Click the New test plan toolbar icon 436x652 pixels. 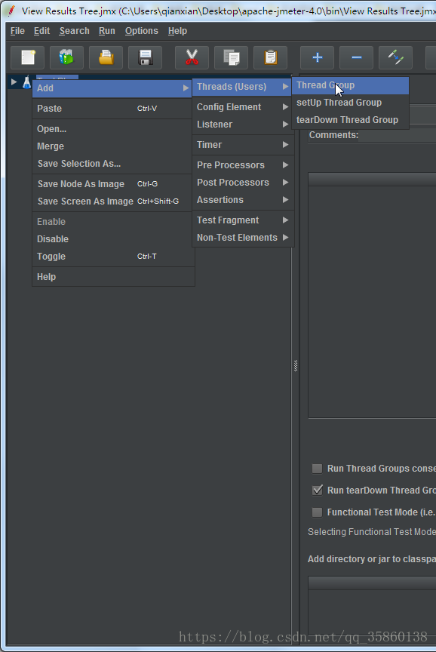27,57
